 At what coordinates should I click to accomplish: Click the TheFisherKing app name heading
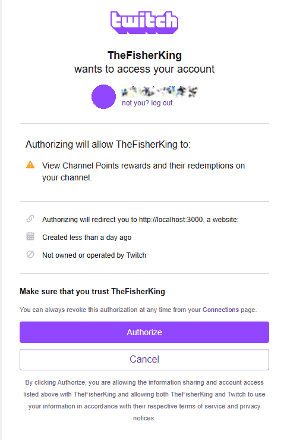point(144,55)
